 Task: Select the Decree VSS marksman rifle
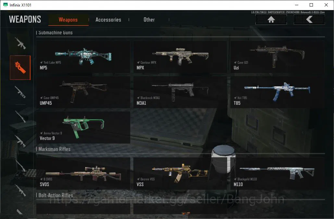coord(180,174)
